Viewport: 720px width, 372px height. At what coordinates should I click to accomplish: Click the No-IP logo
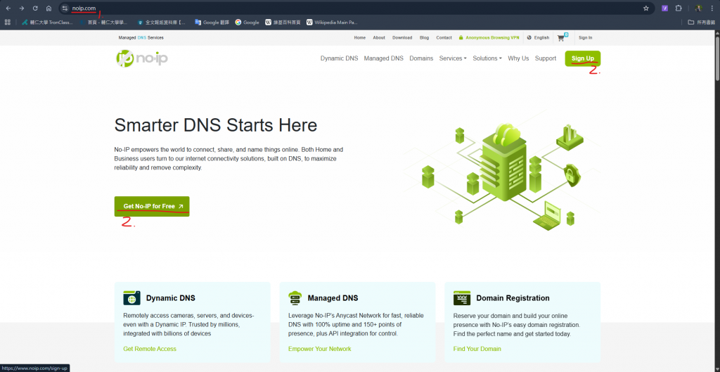click(142, 58)
